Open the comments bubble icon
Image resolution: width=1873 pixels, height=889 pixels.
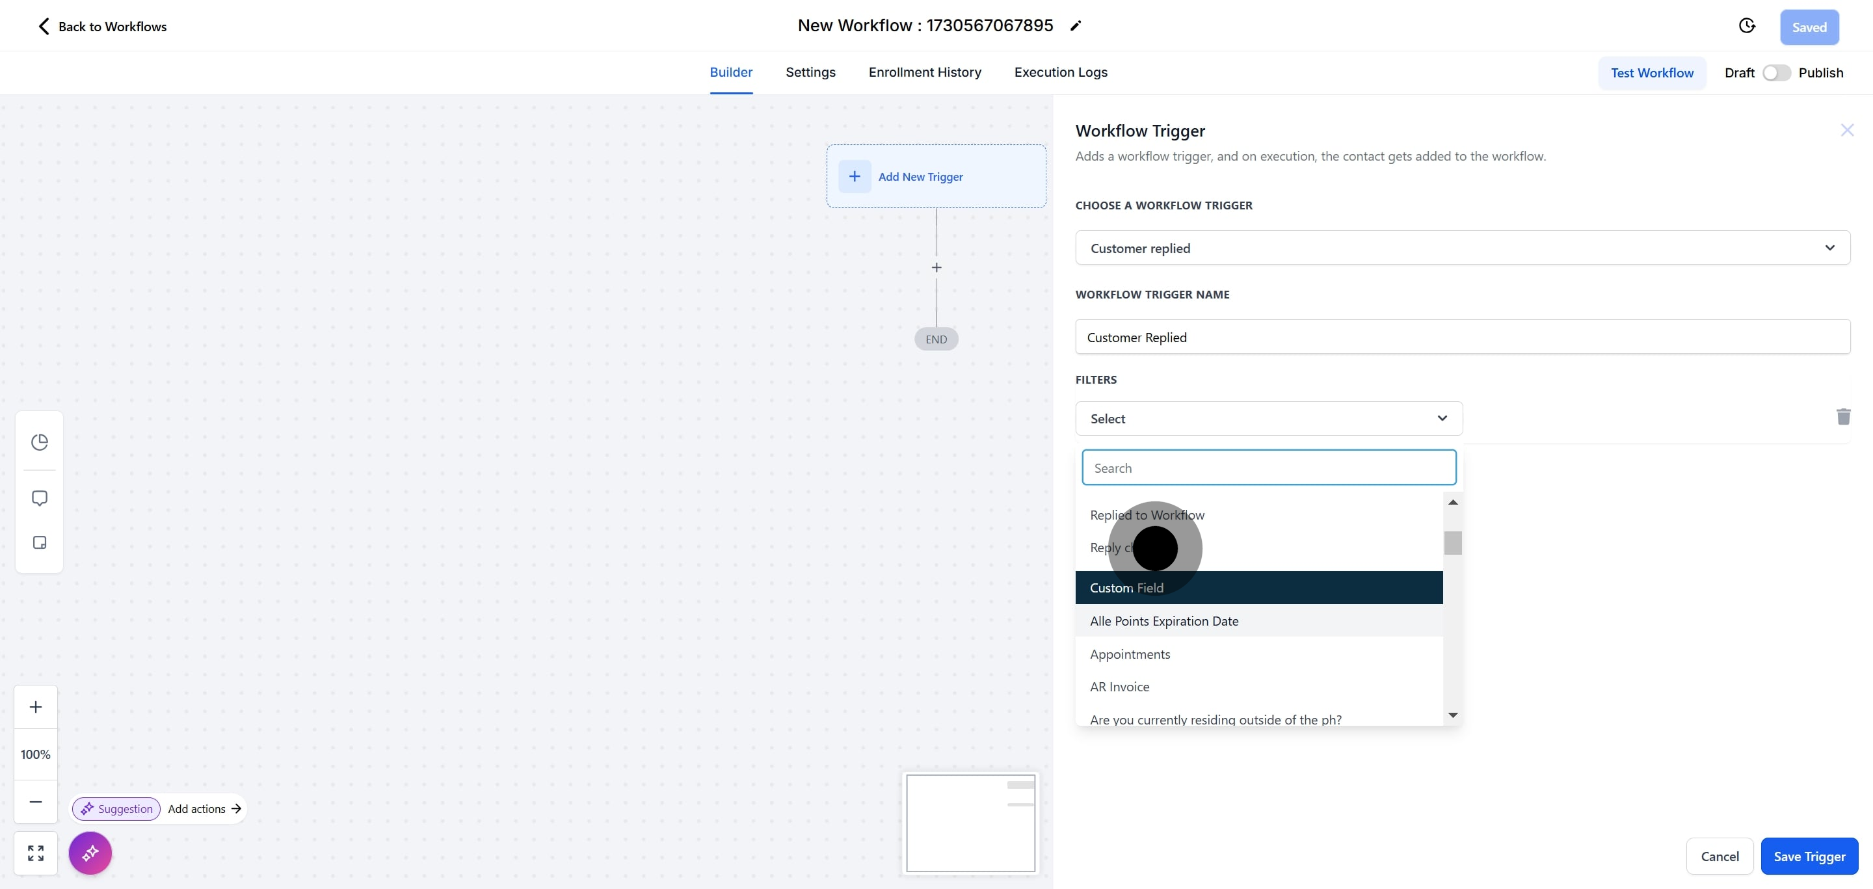coord(39,498)
